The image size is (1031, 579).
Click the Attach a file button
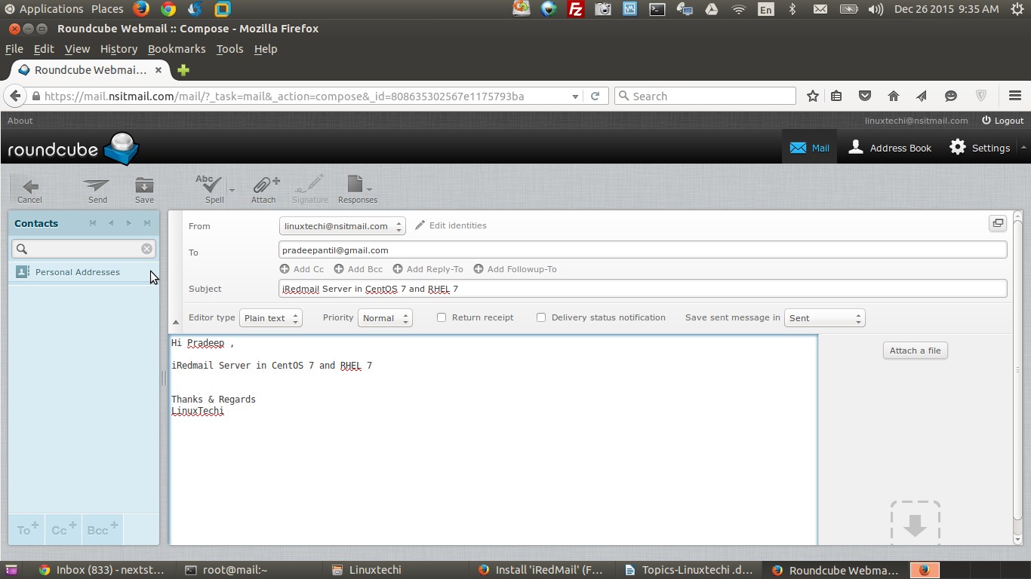(915, 350)
